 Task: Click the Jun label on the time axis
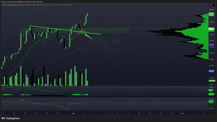(x=182, y=113)
